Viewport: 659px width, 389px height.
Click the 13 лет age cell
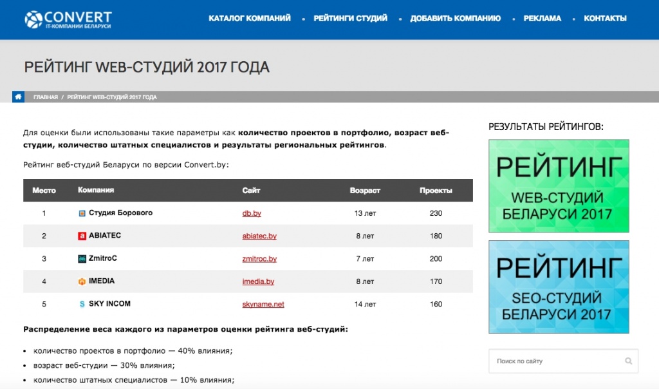click(365, 213)
